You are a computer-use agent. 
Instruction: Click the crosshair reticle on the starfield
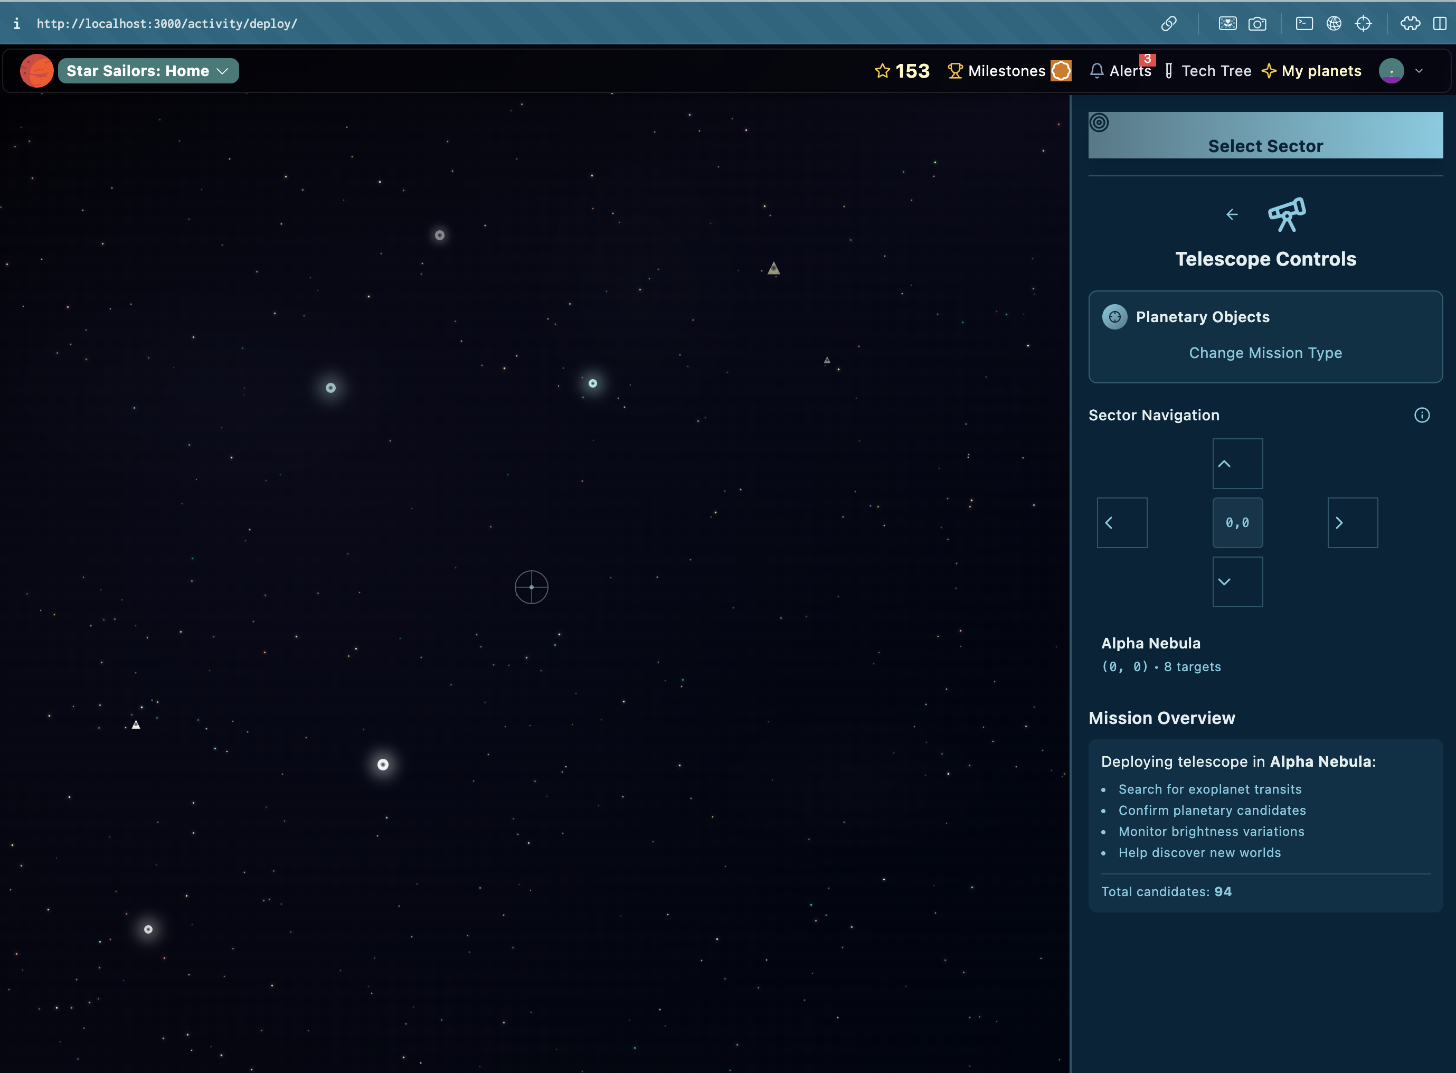[x=531, y=587]
